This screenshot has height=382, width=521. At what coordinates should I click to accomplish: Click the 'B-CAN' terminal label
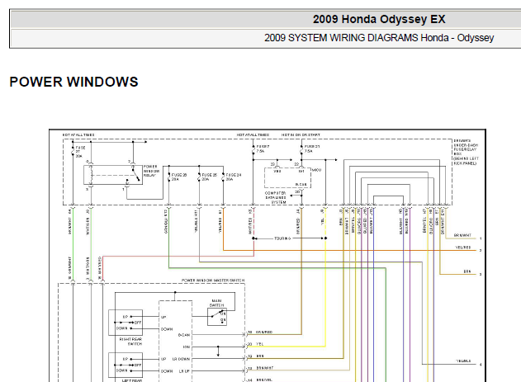click(x=184, y=335)
